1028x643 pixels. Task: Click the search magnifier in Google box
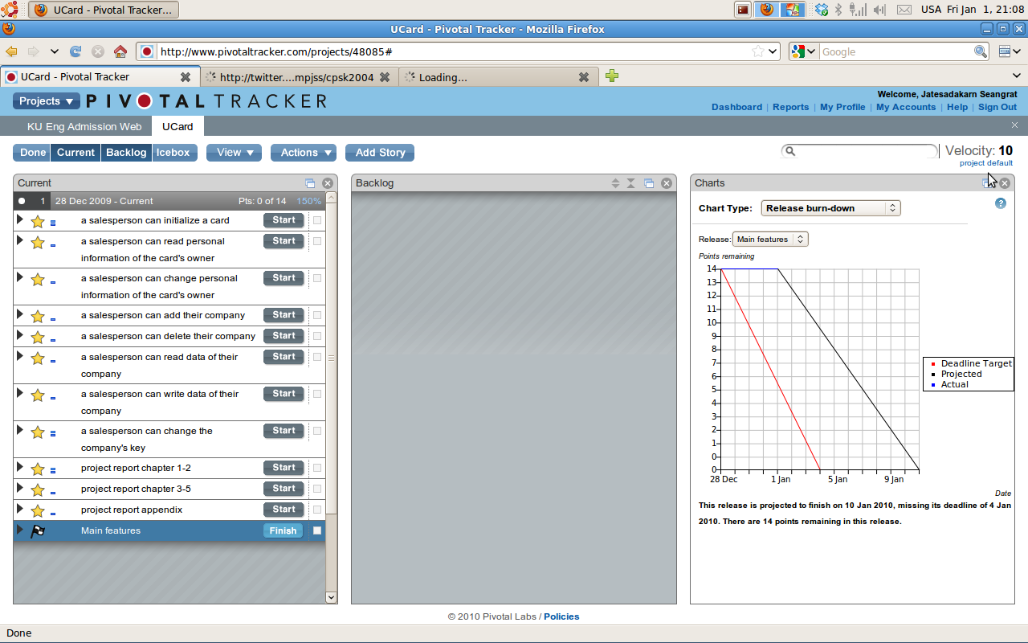point(981,51)
